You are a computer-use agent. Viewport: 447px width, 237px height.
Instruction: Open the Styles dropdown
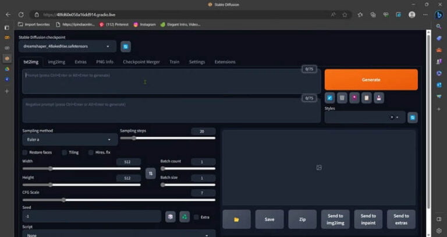click(x=361, y=118)
